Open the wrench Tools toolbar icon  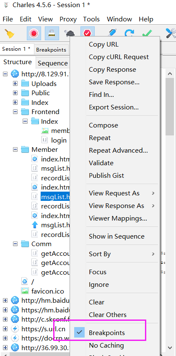(x=171, y=33)
